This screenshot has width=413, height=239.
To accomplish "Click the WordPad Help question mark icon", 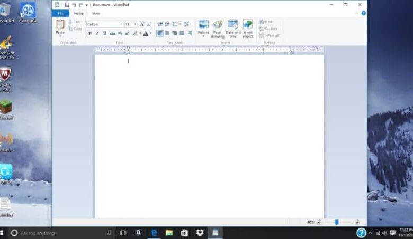I will pos(363,13).
